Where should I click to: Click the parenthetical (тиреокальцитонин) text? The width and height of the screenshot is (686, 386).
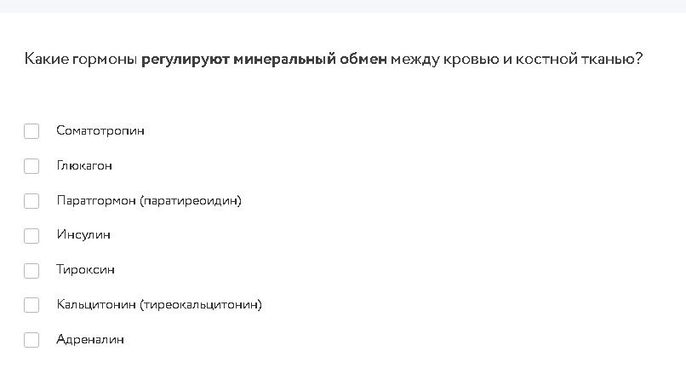coord(201,304)
